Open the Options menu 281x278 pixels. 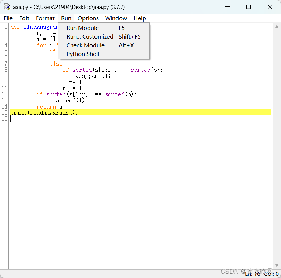click(x=88, y=18)
